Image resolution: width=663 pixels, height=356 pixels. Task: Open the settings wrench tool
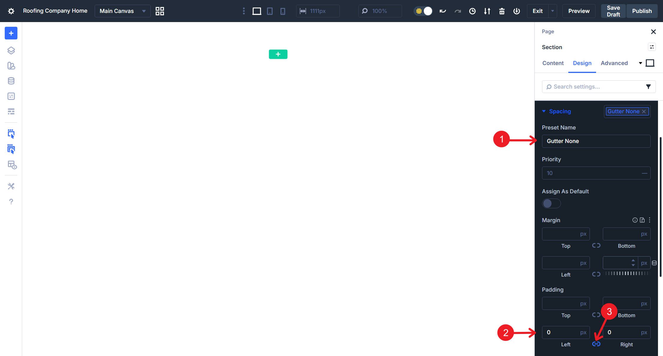11,186
